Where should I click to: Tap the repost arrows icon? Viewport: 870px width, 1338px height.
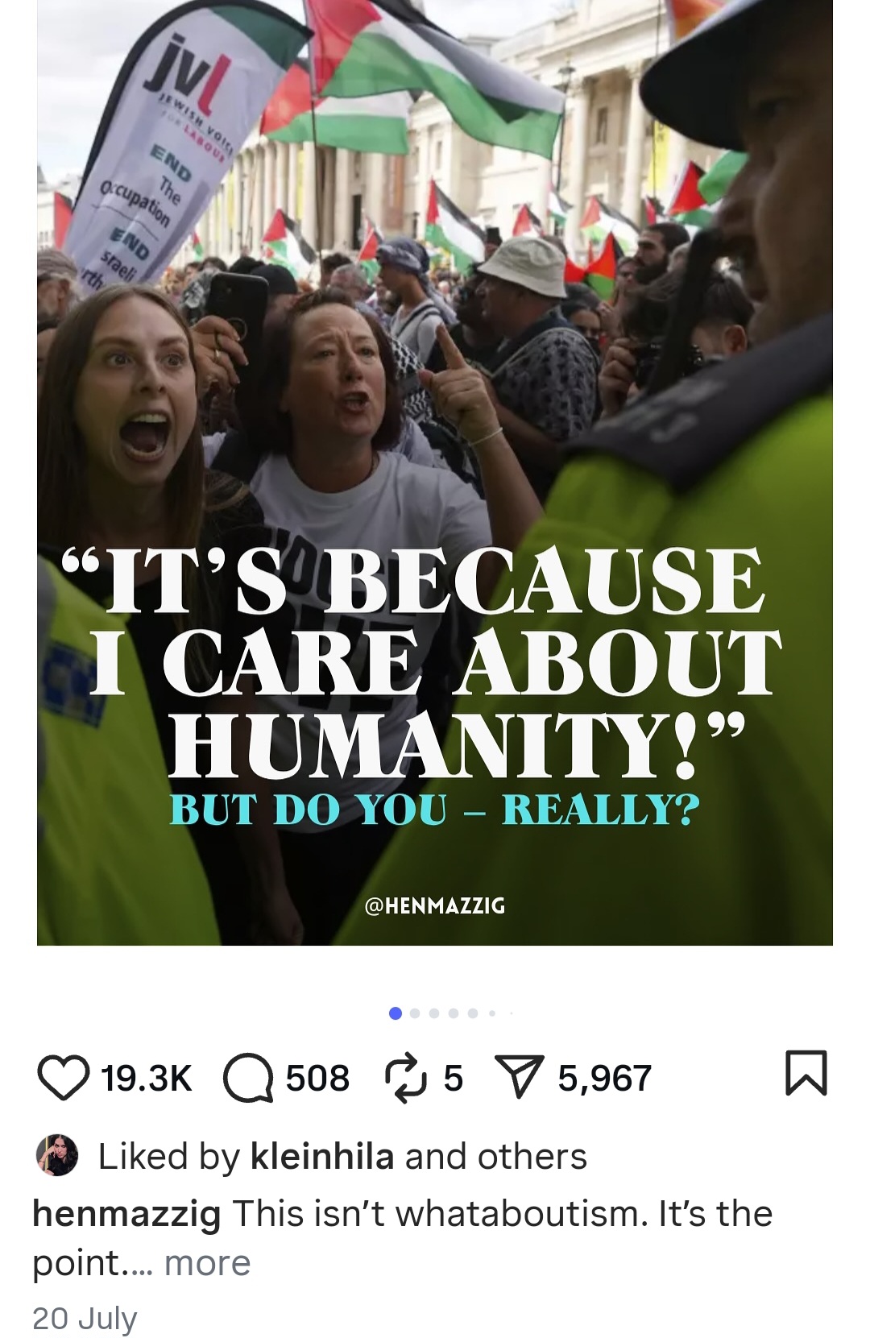point(408,1078)
